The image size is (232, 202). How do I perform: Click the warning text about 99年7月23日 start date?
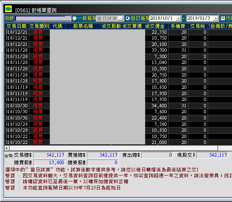point(63,188)
